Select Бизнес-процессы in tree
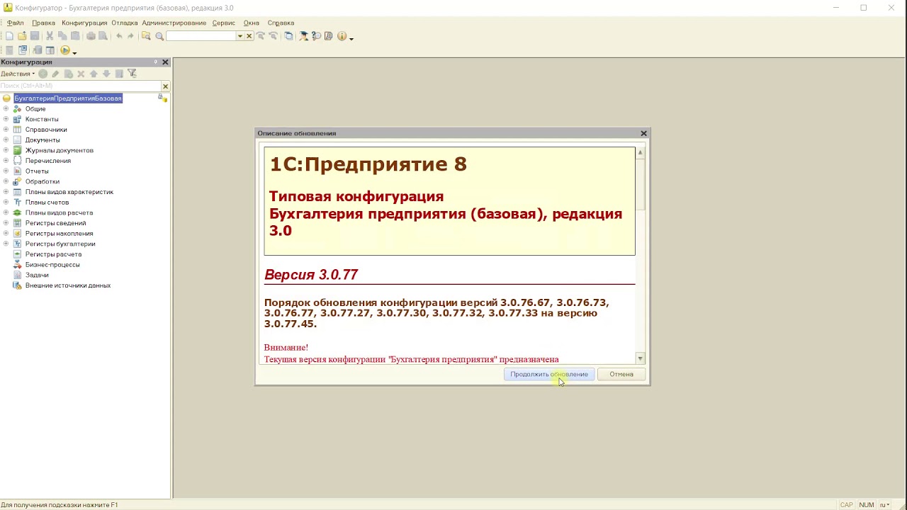 coord(52,264)
